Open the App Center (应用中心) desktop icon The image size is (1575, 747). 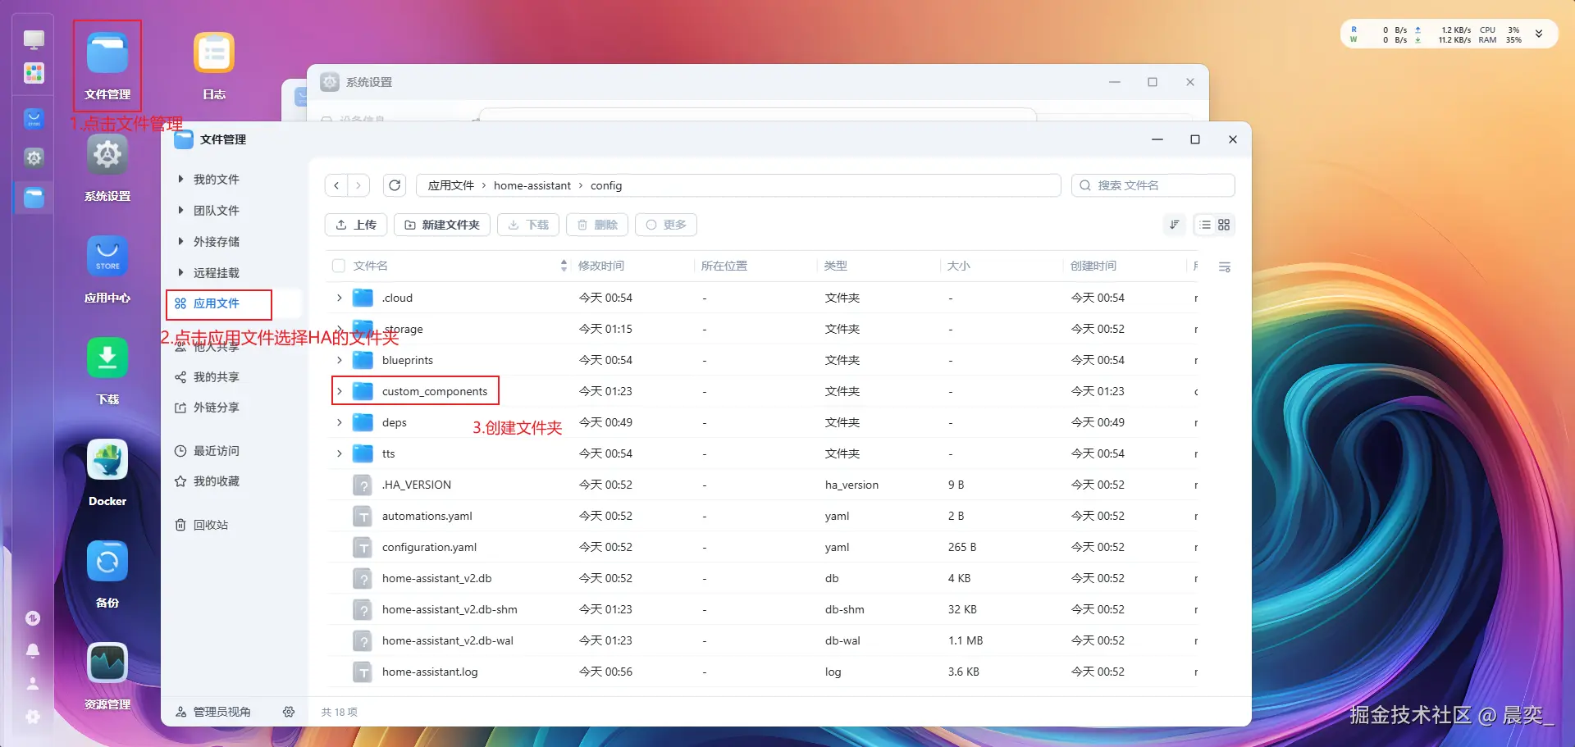107,256
